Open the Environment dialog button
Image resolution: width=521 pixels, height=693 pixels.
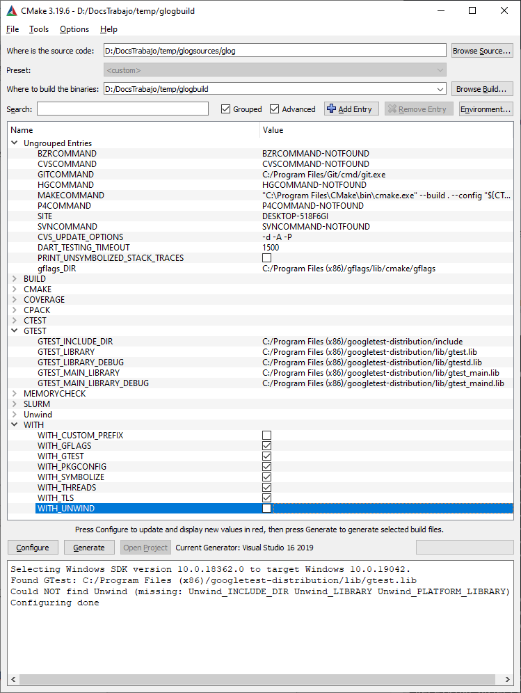[486, 109]
